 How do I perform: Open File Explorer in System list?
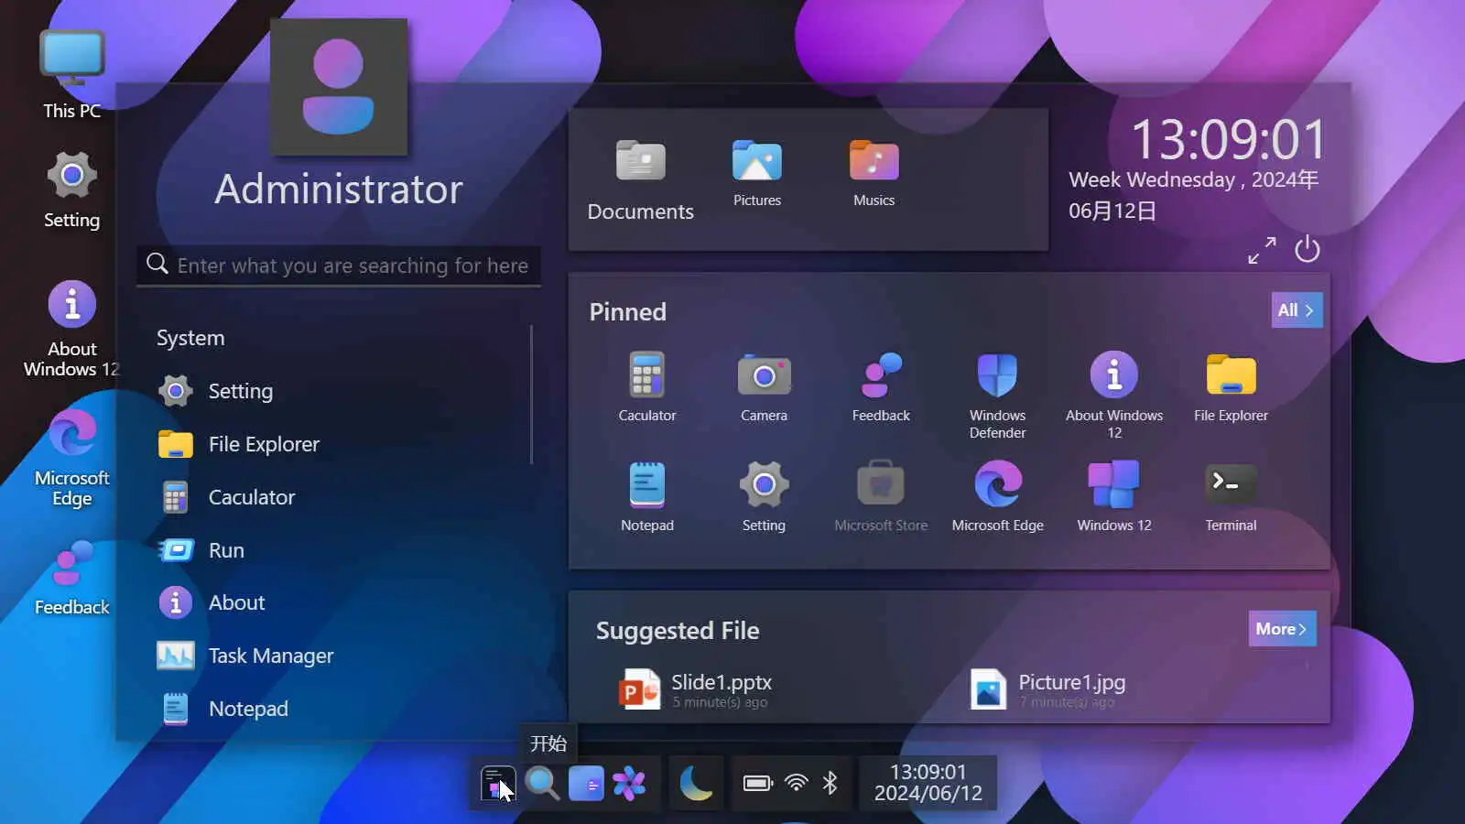point(238,444)
